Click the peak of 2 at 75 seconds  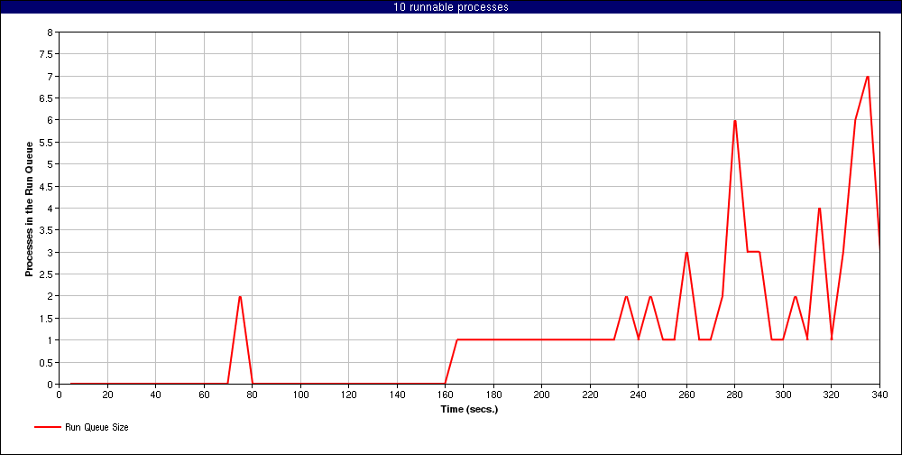240,296
